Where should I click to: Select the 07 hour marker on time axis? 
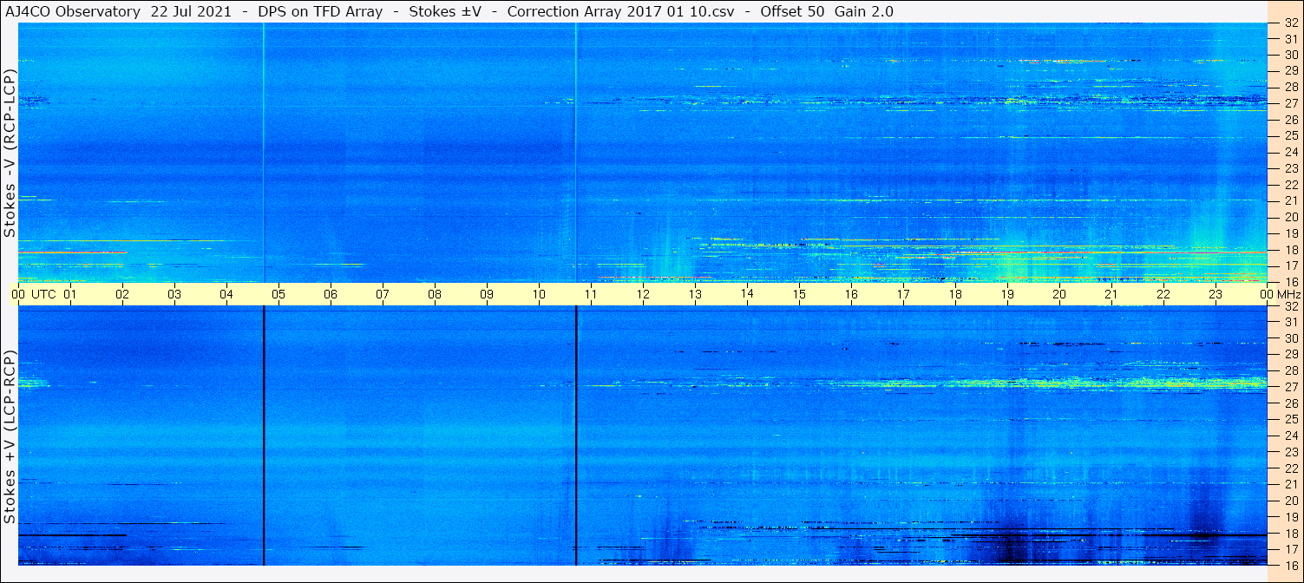[383, 295]
